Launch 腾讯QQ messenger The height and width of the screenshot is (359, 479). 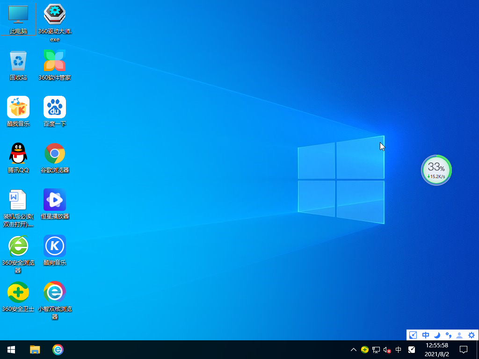[x=18, y=153]
